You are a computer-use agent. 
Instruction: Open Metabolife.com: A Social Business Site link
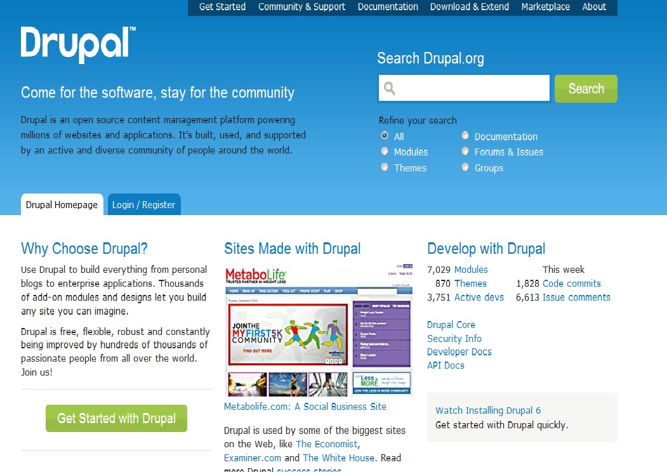pyautogui.click(x=305, y=407)
